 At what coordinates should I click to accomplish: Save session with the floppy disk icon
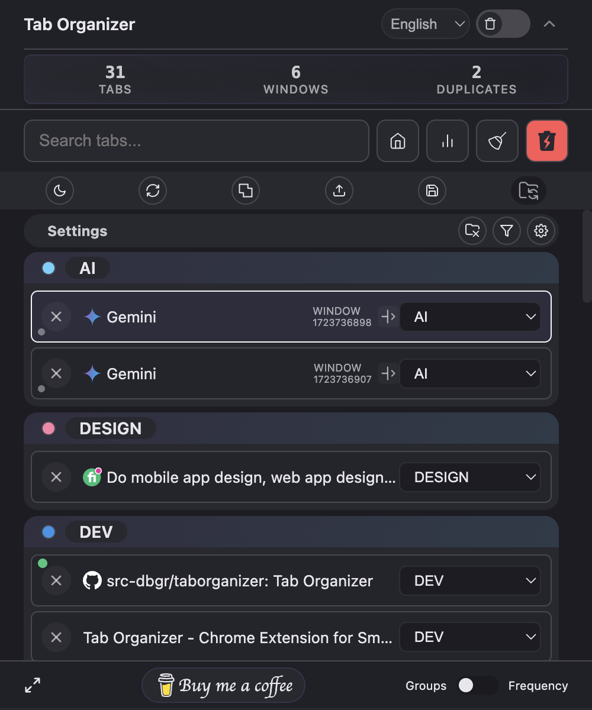[x=432, y=191]
